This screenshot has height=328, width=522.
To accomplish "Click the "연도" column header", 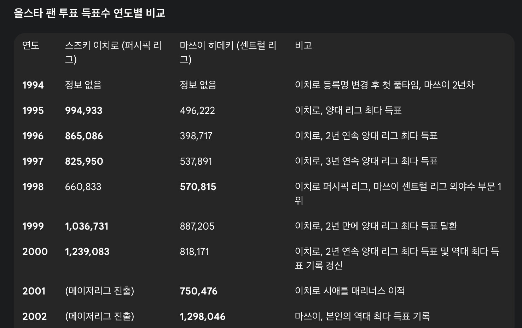I will (x=31, y=45).
